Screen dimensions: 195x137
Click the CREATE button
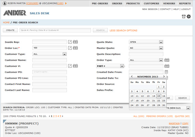coord(10,30)
